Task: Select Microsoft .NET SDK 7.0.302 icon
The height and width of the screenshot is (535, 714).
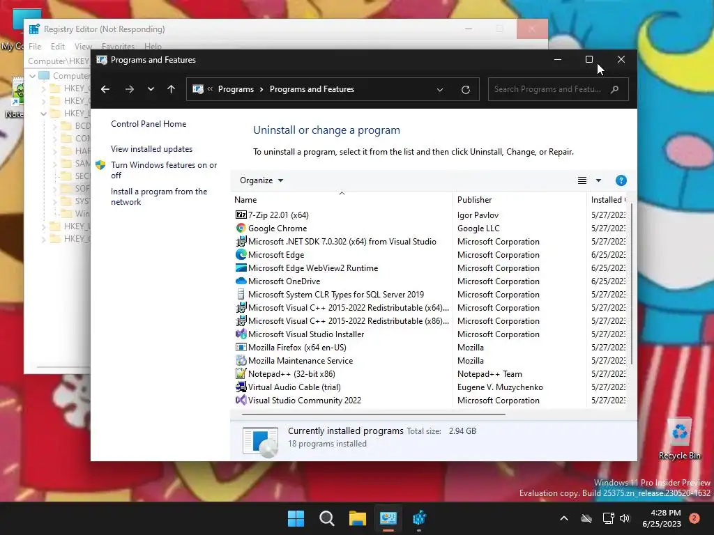Action: pos(241,241)
